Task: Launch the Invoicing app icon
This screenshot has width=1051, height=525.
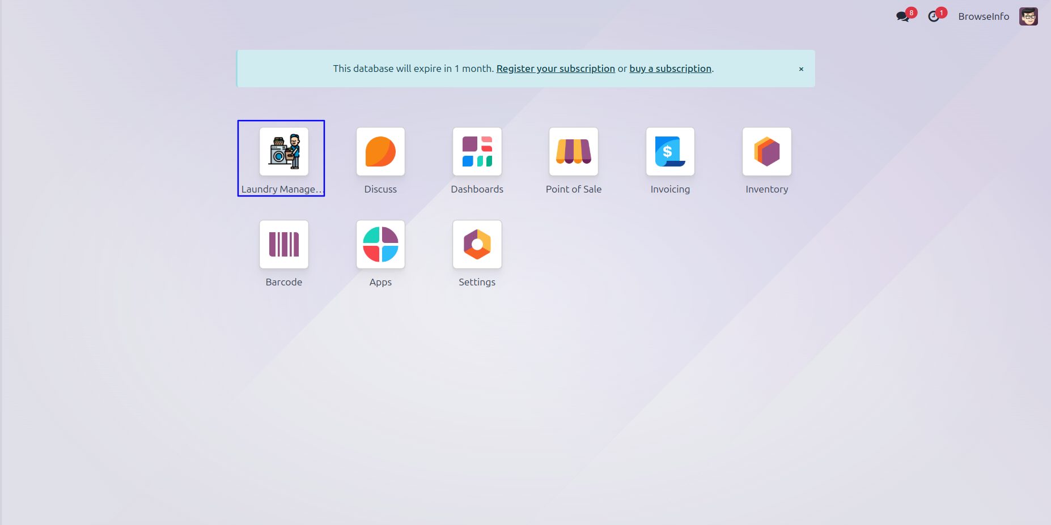Action: [x=670, y=152]
